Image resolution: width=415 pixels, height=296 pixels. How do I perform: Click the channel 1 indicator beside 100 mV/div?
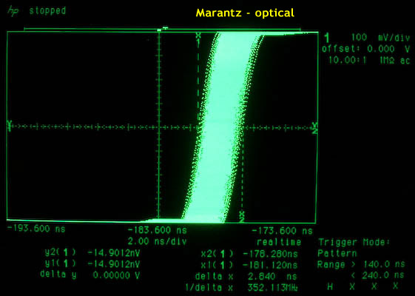coord(328,38)
